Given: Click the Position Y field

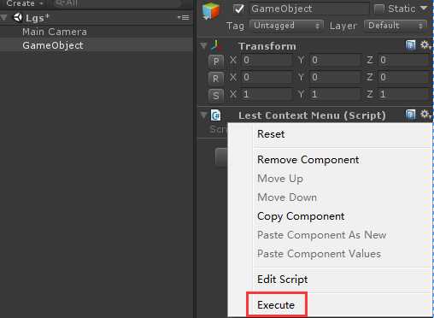Looking at the screenshot, I should 335,60.
